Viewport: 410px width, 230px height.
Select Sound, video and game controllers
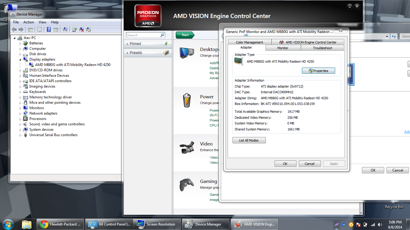pos(57,124)
